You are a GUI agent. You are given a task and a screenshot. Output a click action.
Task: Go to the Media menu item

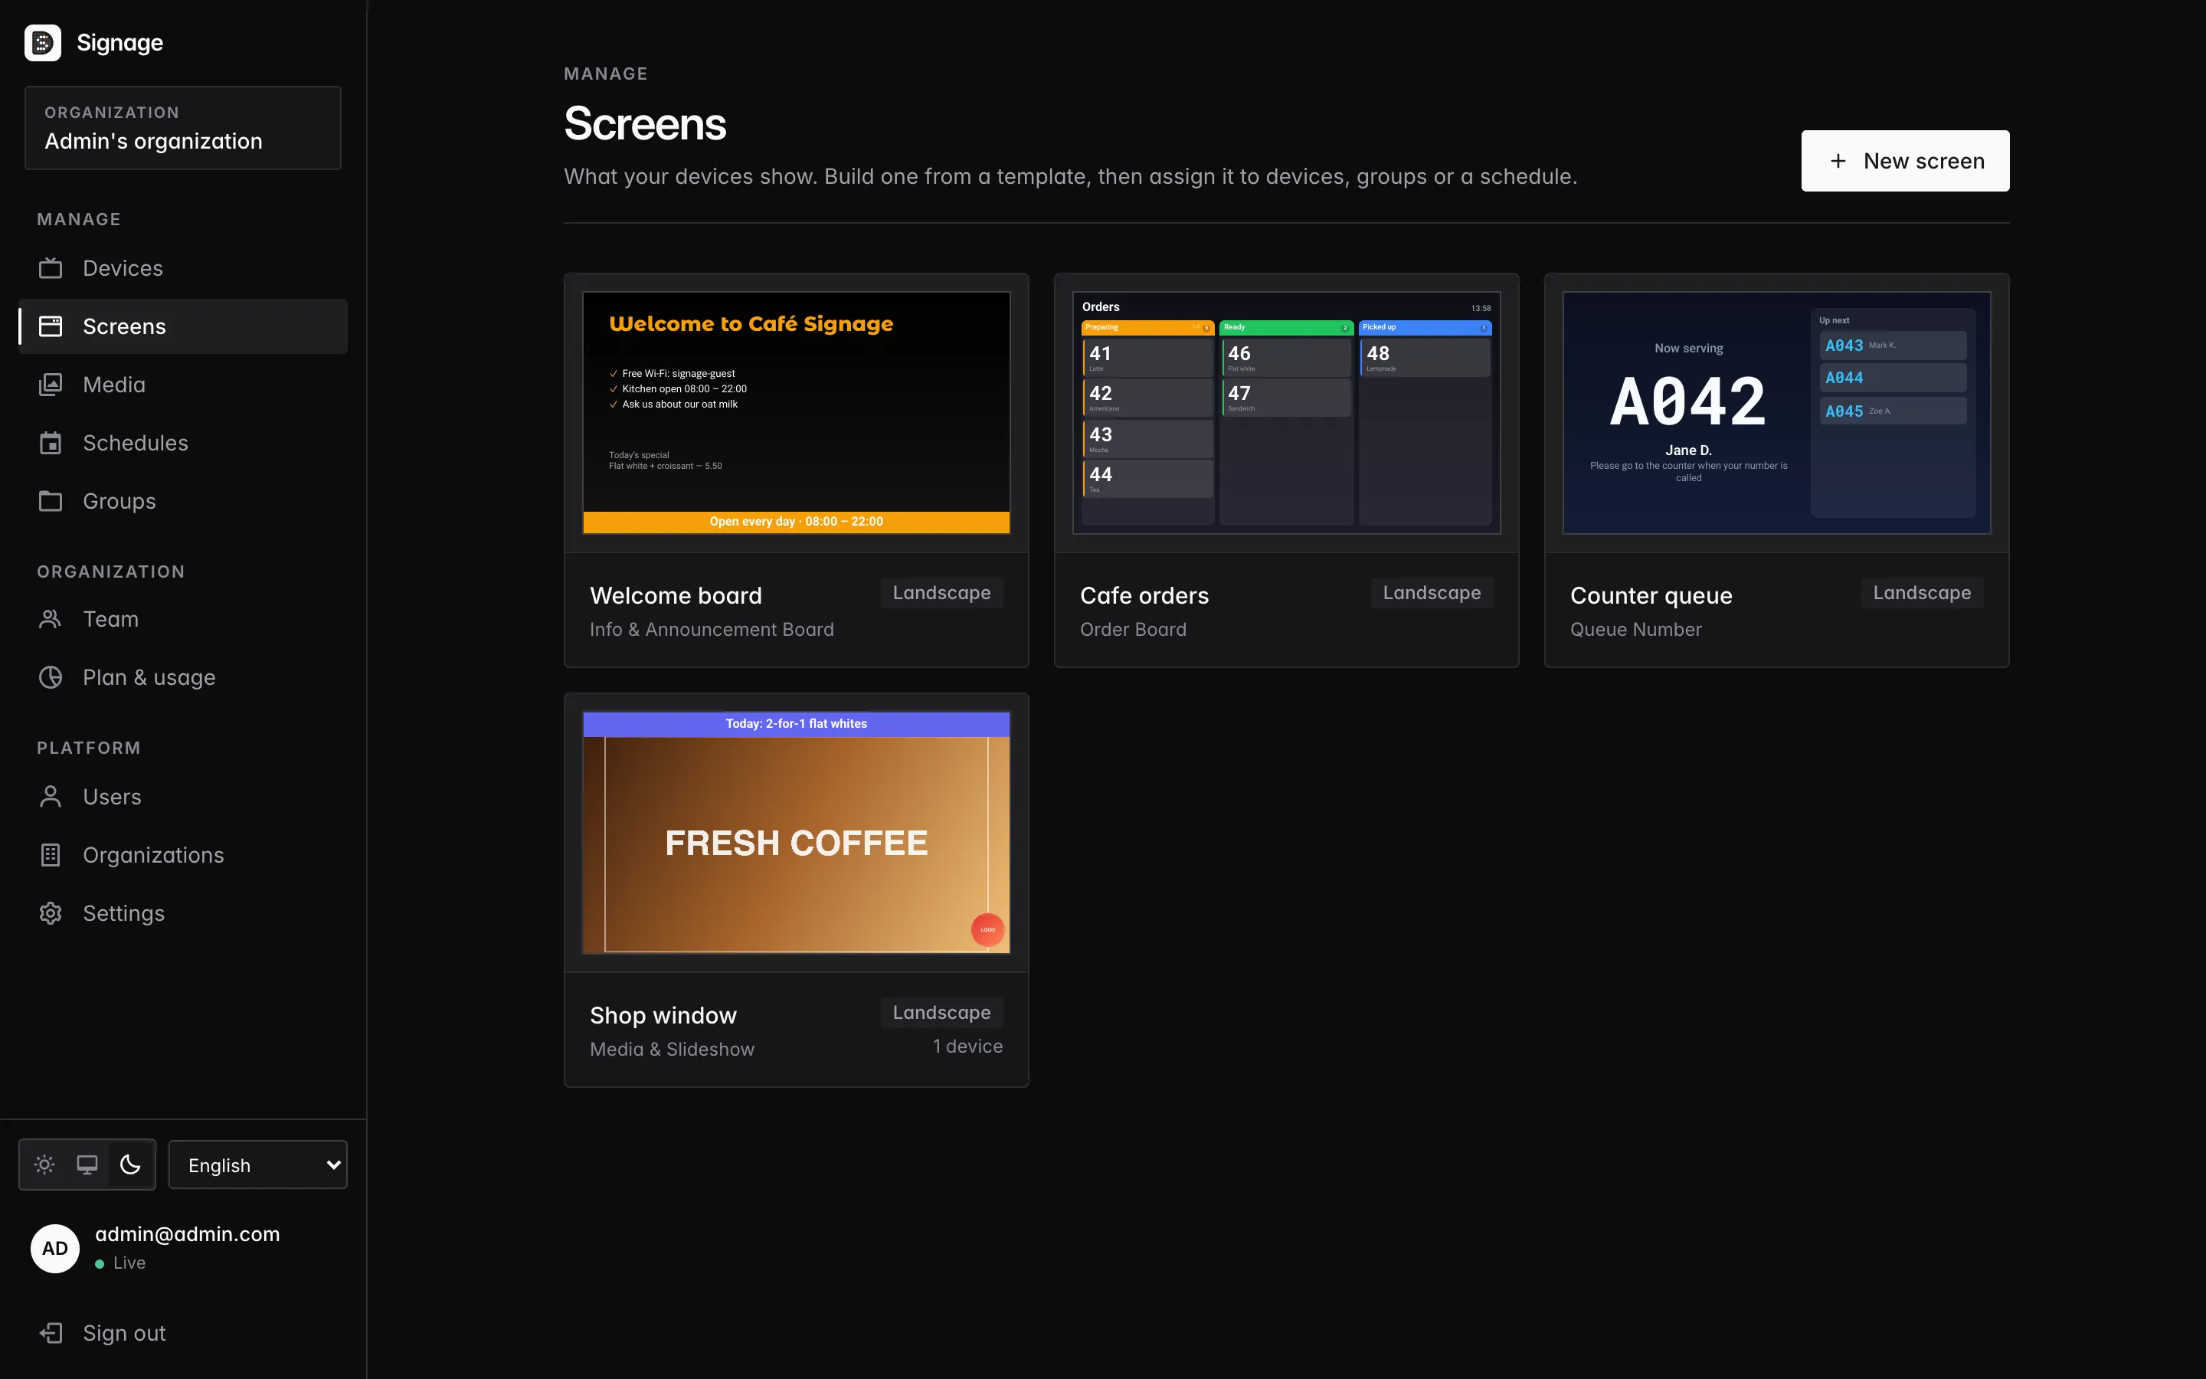(x=183, y=385)
